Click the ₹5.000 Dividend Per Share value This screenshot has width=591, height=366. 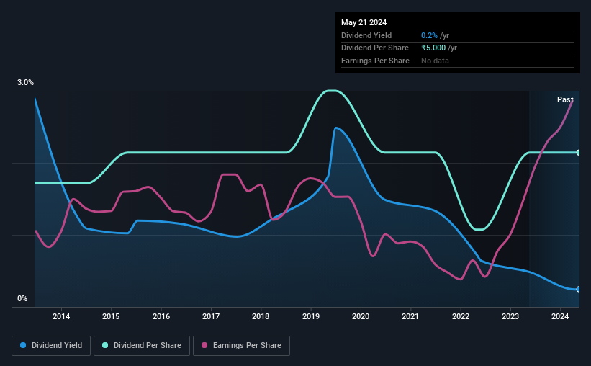click(x=433, y=48)
